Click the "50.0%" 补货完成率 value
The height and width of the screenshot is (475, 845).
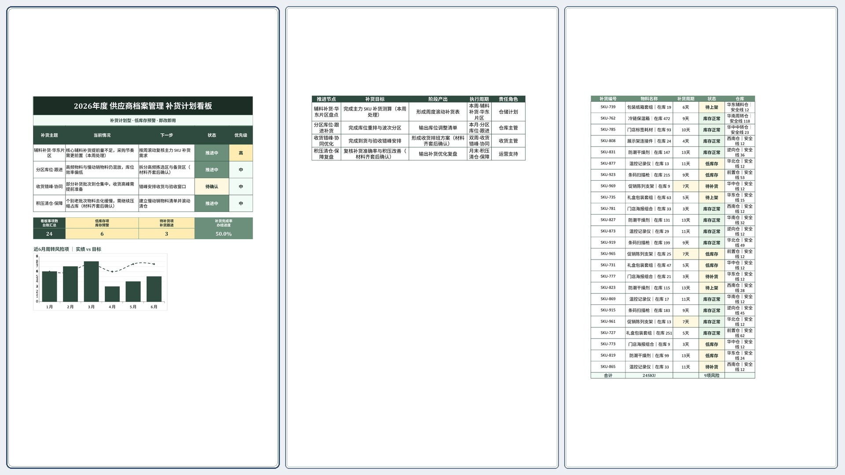[224, 234]
